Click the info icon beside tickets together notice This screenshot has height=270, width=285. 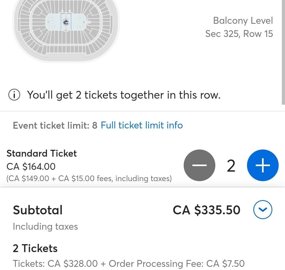click(x=14, y=95)
